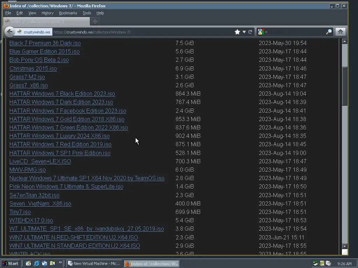Download Black 7 Premium 36 Dark.iso
Viewport: 358px width, 268px height.
[45, 43]
